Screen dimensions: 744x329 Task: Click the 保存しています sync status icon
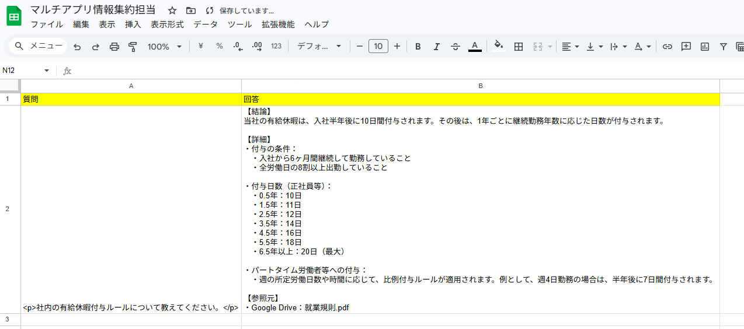point(210,10)
